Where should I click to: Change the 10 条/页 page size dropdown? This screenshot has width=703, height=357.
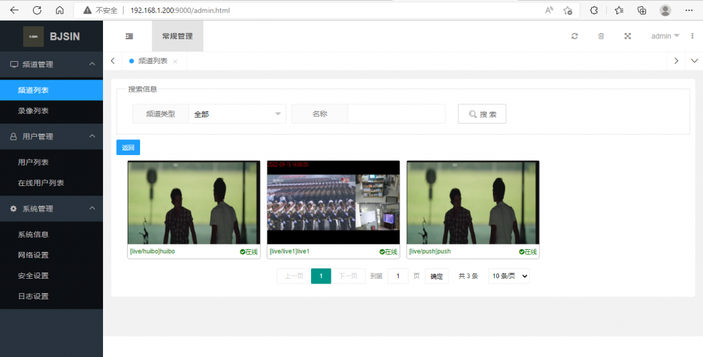coord(509,276)
